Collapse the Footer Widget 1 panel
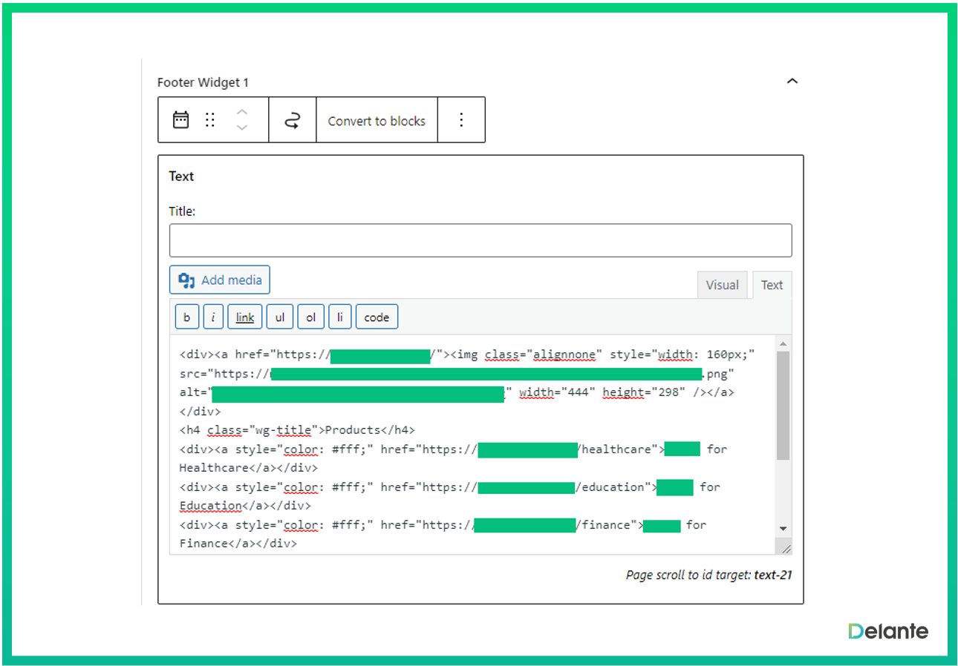The height and width of the screenshot is (666, 958). [792, 82]
